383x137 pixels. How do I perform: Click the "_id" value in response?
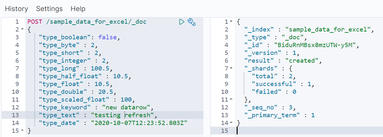point(315,45)
